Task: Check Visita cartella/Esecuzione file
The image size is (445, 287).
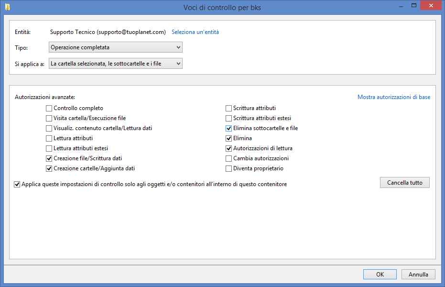Action: [x=49, y=118]
